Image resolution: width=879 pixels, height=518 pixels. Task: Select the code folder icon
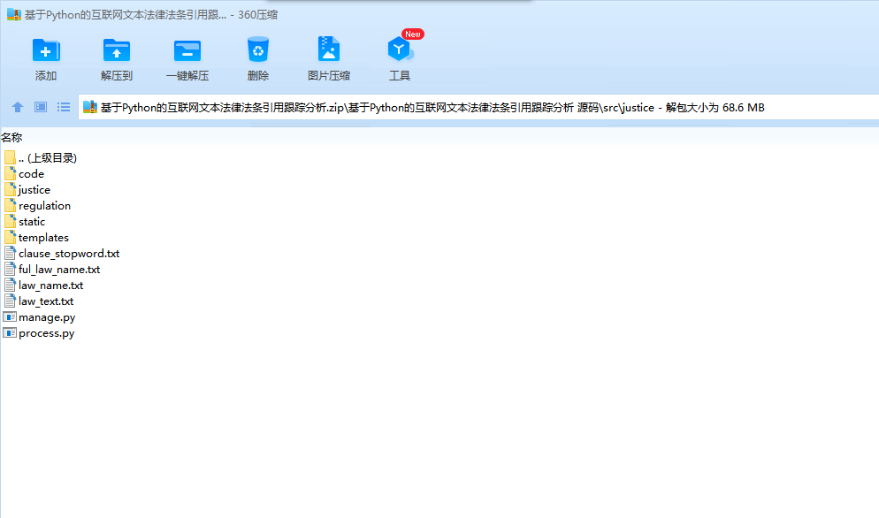pos(10,173)
